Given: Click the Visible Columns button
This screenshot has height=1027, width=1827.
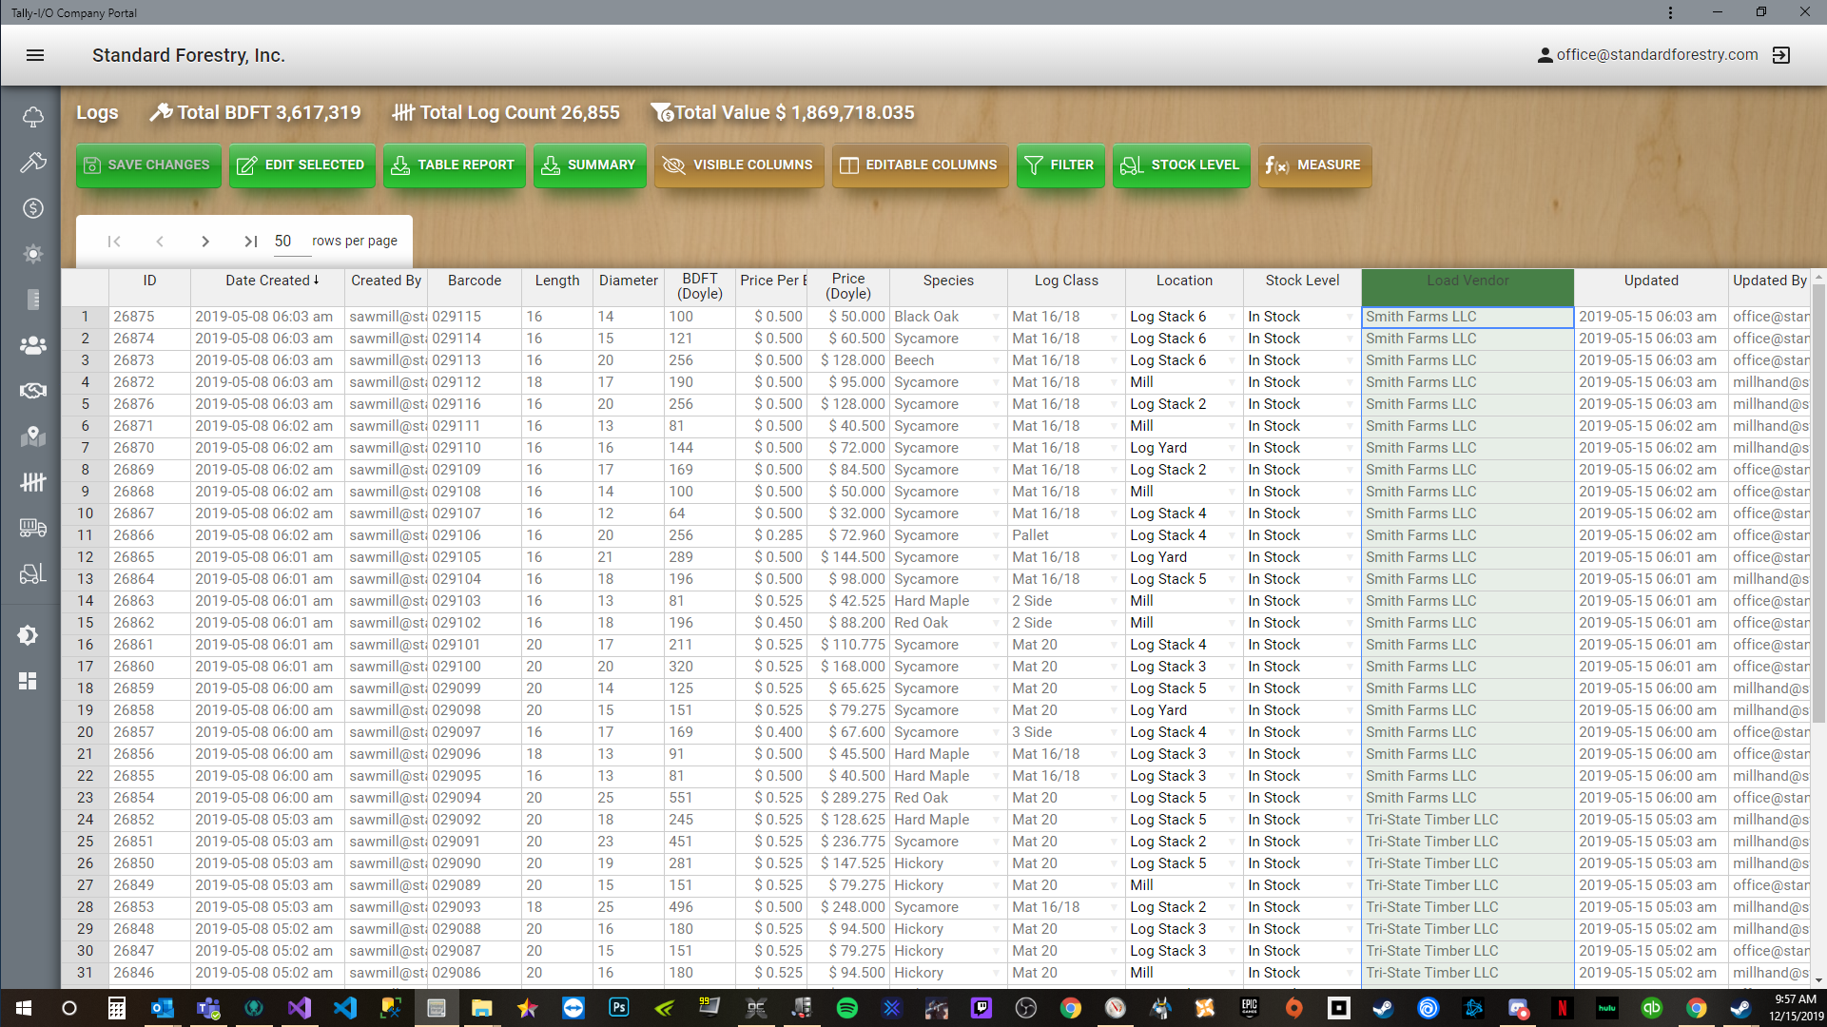Looking at the screenshot, I should 738,165.
